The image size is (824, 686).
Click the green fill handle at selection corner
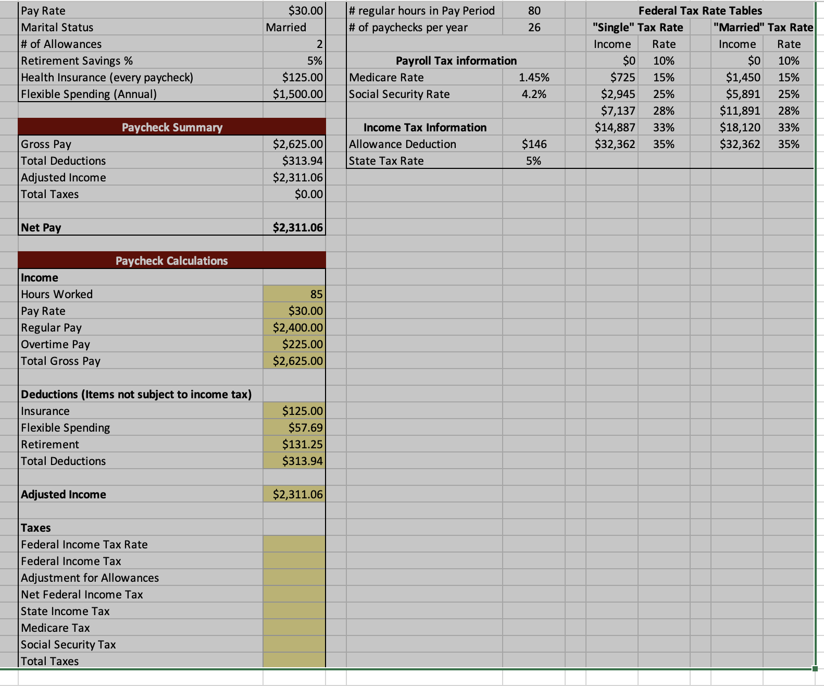pyautogui.click(x=815, y=668)
